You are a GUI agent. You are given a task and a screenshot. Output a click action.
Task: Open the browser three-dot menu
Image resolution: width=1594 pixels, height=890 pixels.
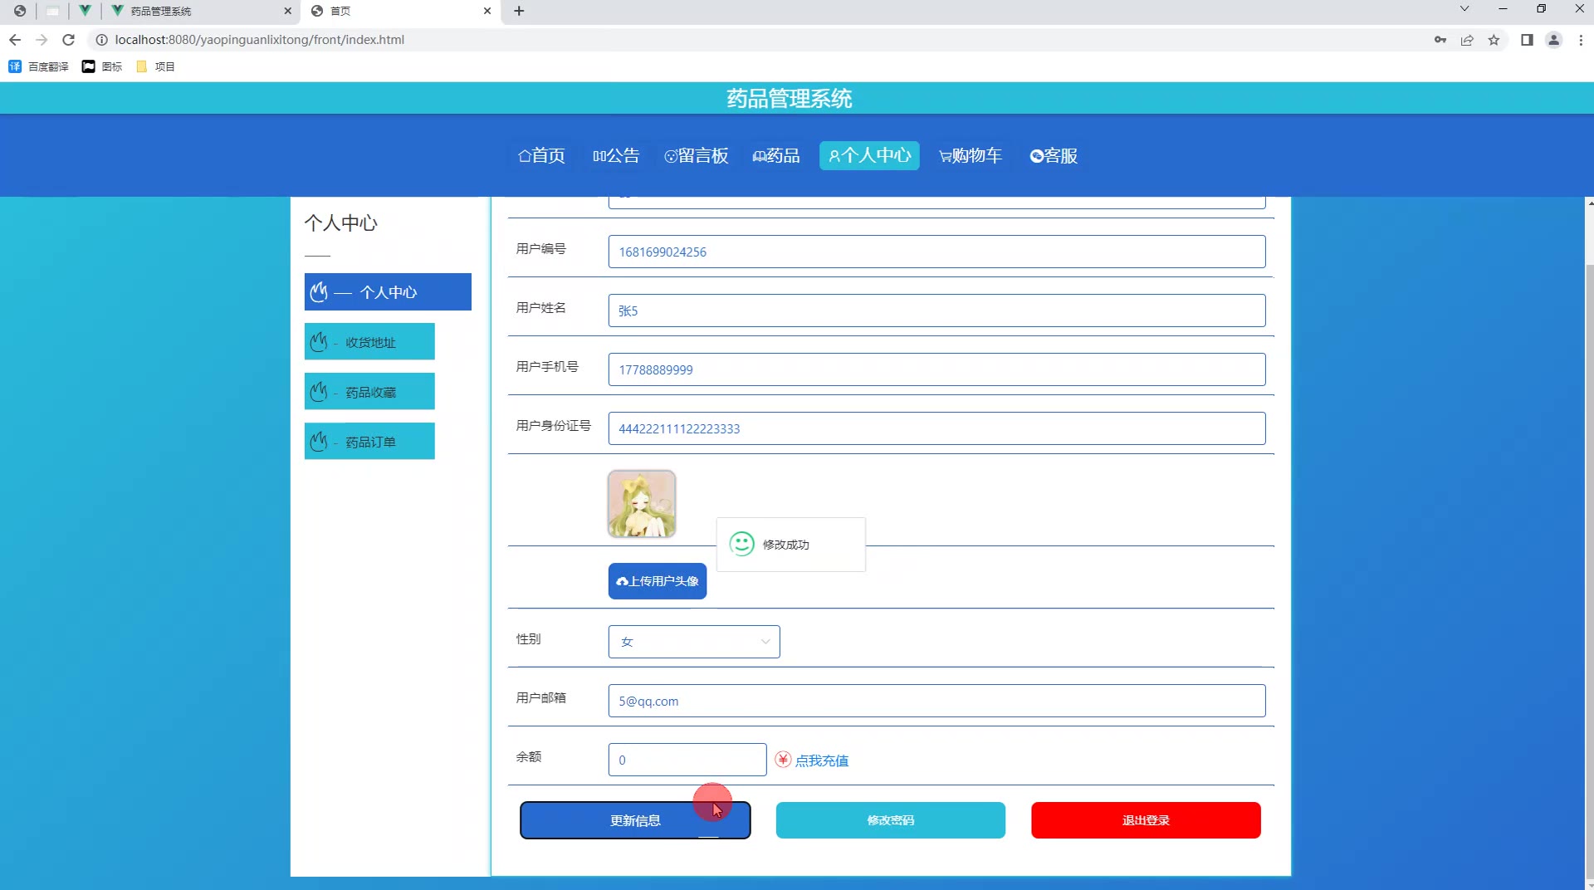pyautogui.click(x=1581, y=40)
